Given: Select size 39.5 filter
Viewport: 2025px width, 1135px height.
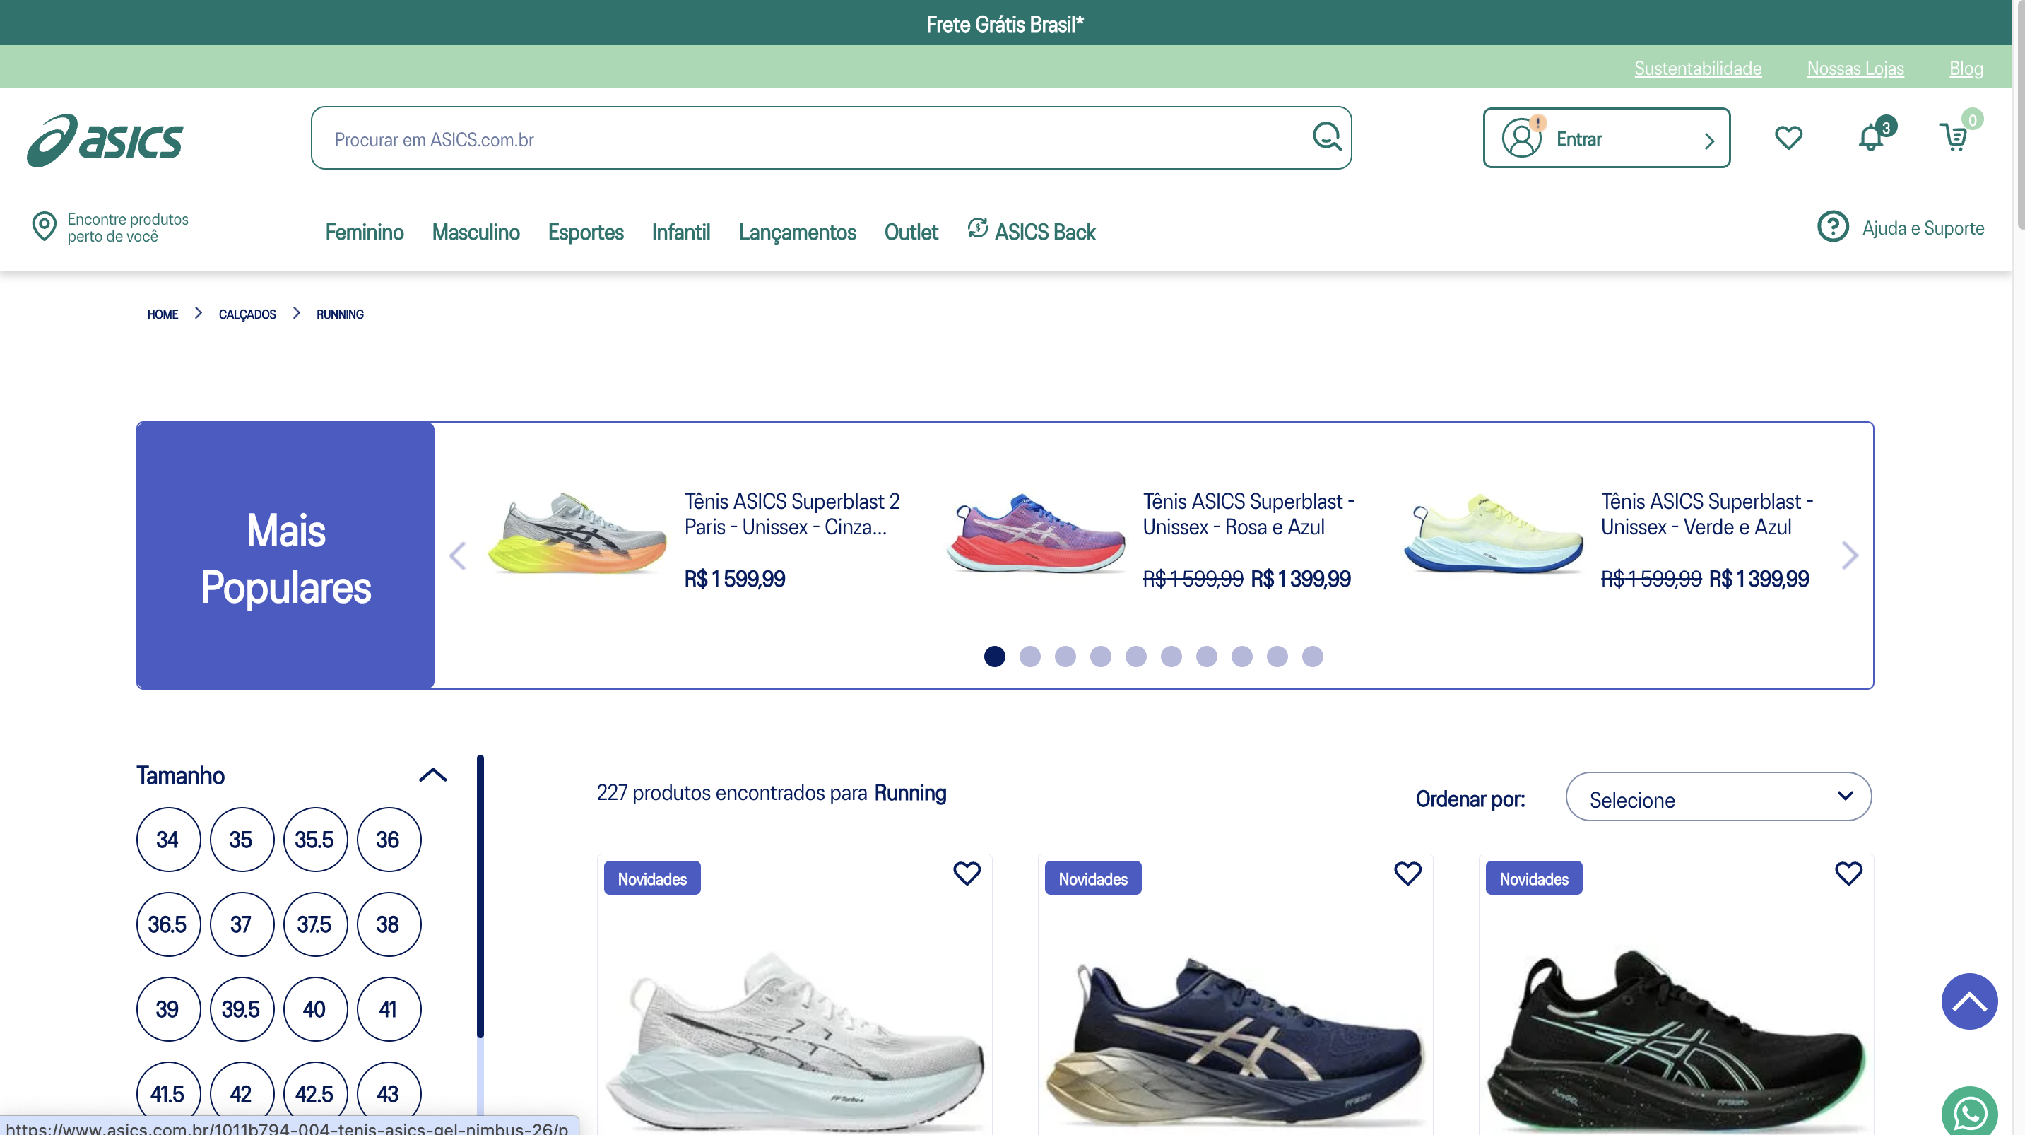Looking at the screenshot, I should coord(242,1009).
